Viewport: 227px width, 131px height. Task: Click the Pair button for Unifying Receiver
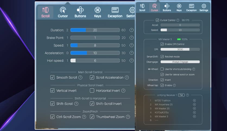point(181,95)
